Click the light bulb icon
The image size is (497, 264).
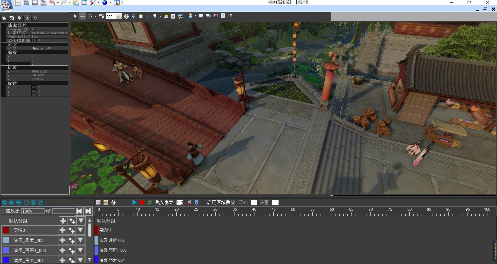155,16
